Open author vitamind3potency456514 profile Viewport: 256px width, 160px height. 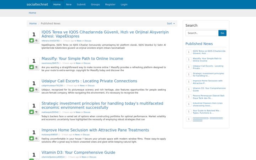coord(53,157)
